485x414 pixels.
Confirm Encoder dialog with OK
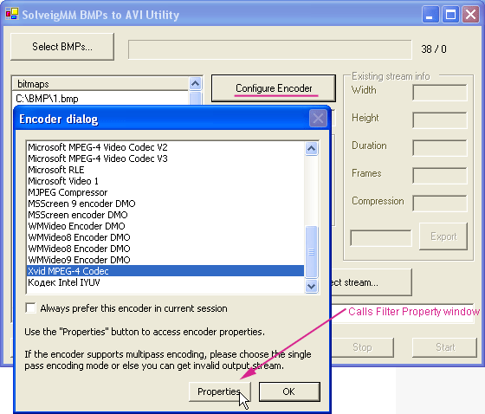289,391
